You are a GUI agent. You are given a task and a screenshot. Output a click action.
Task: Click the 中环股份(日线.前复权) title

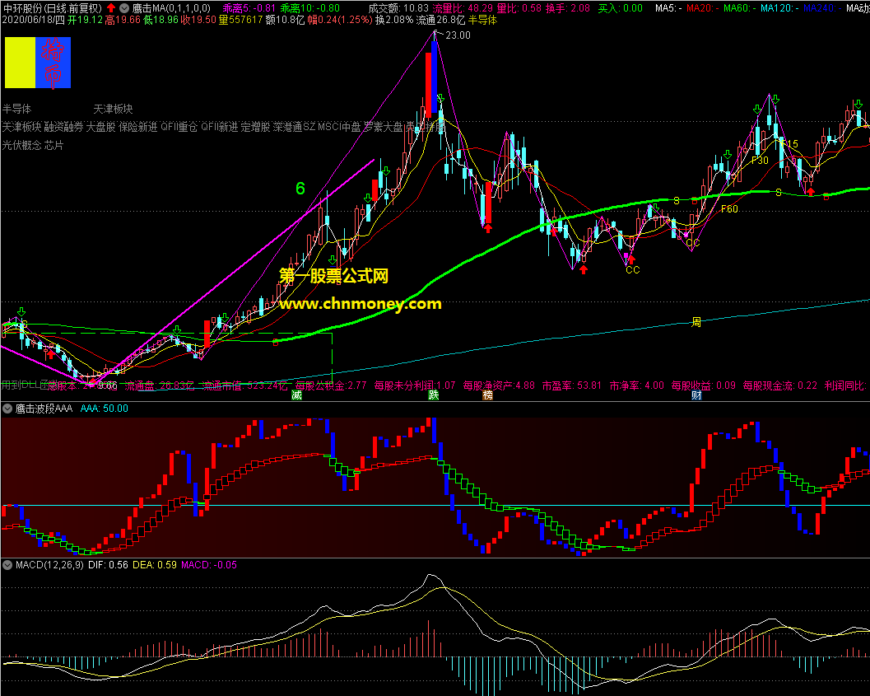53,8
